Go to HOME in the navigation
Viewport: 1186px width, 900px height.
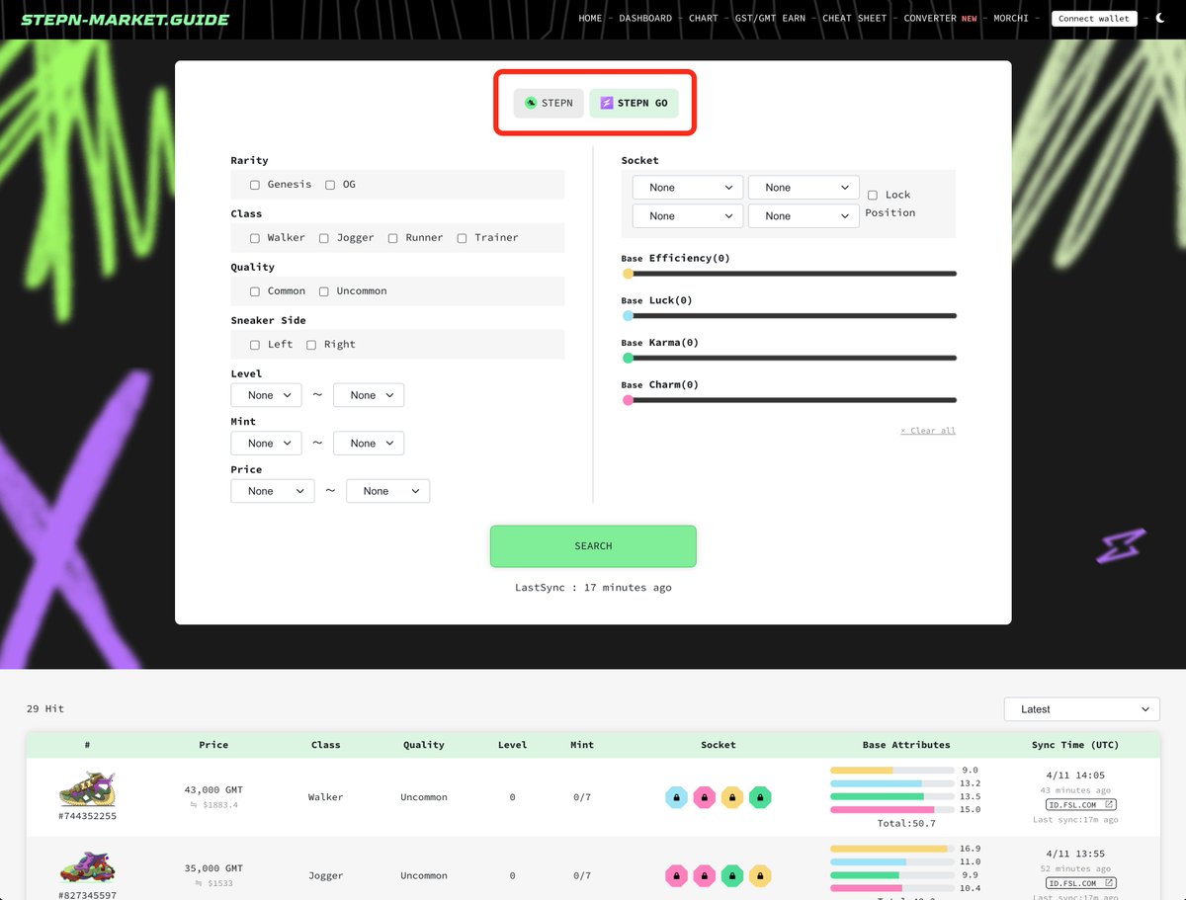coord(590,19)
